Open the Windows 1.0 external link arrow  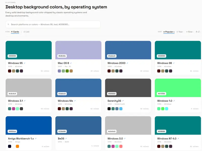[174, 101]
